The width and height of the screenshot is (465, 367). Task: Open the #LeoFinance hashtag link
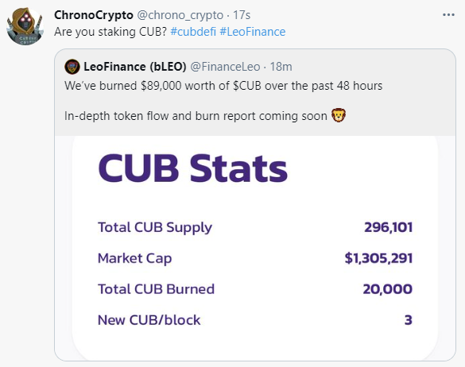[x=253, y=32]
